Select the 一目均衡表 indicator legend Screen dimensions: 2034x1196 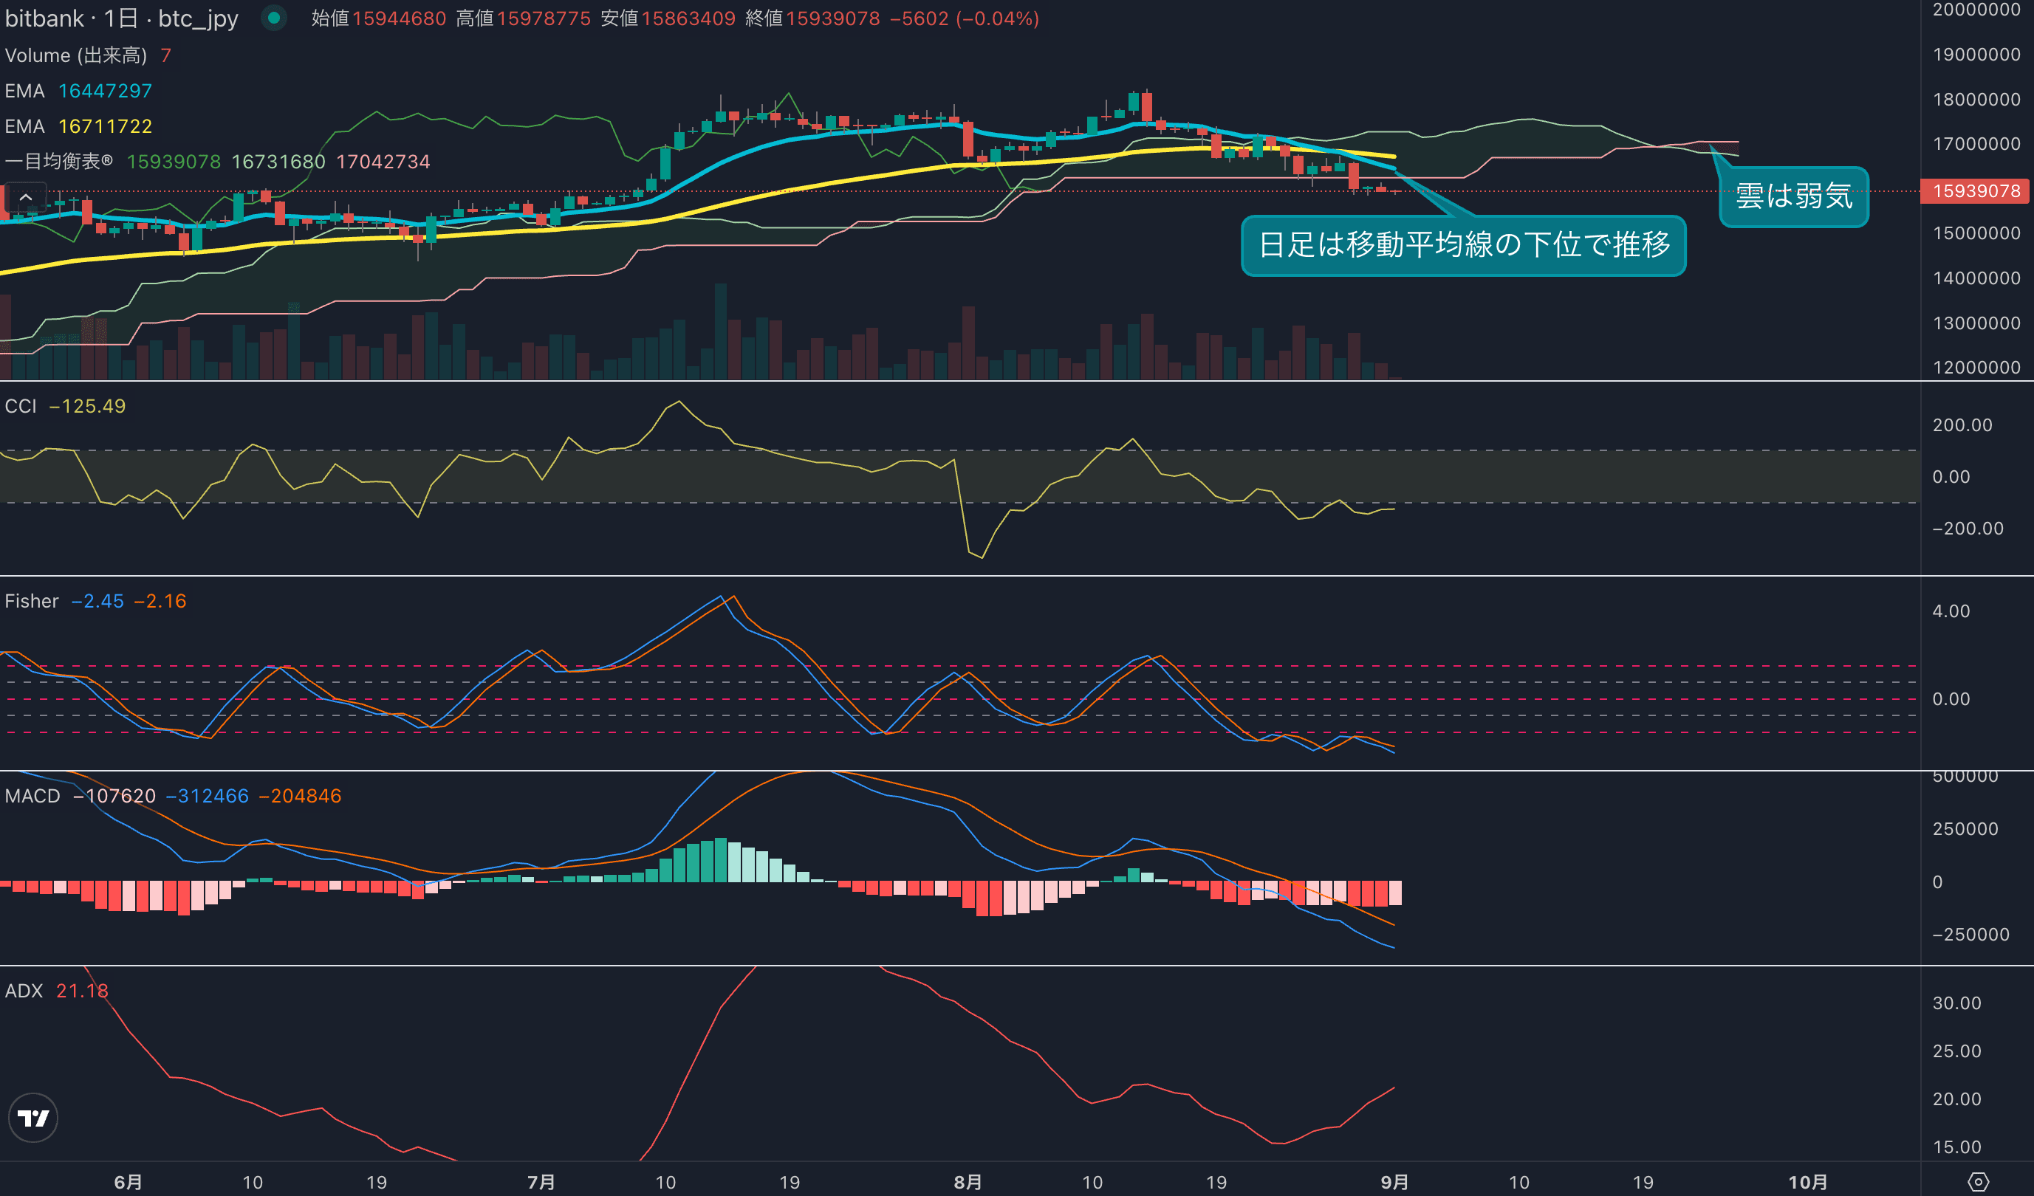[58, 162]
